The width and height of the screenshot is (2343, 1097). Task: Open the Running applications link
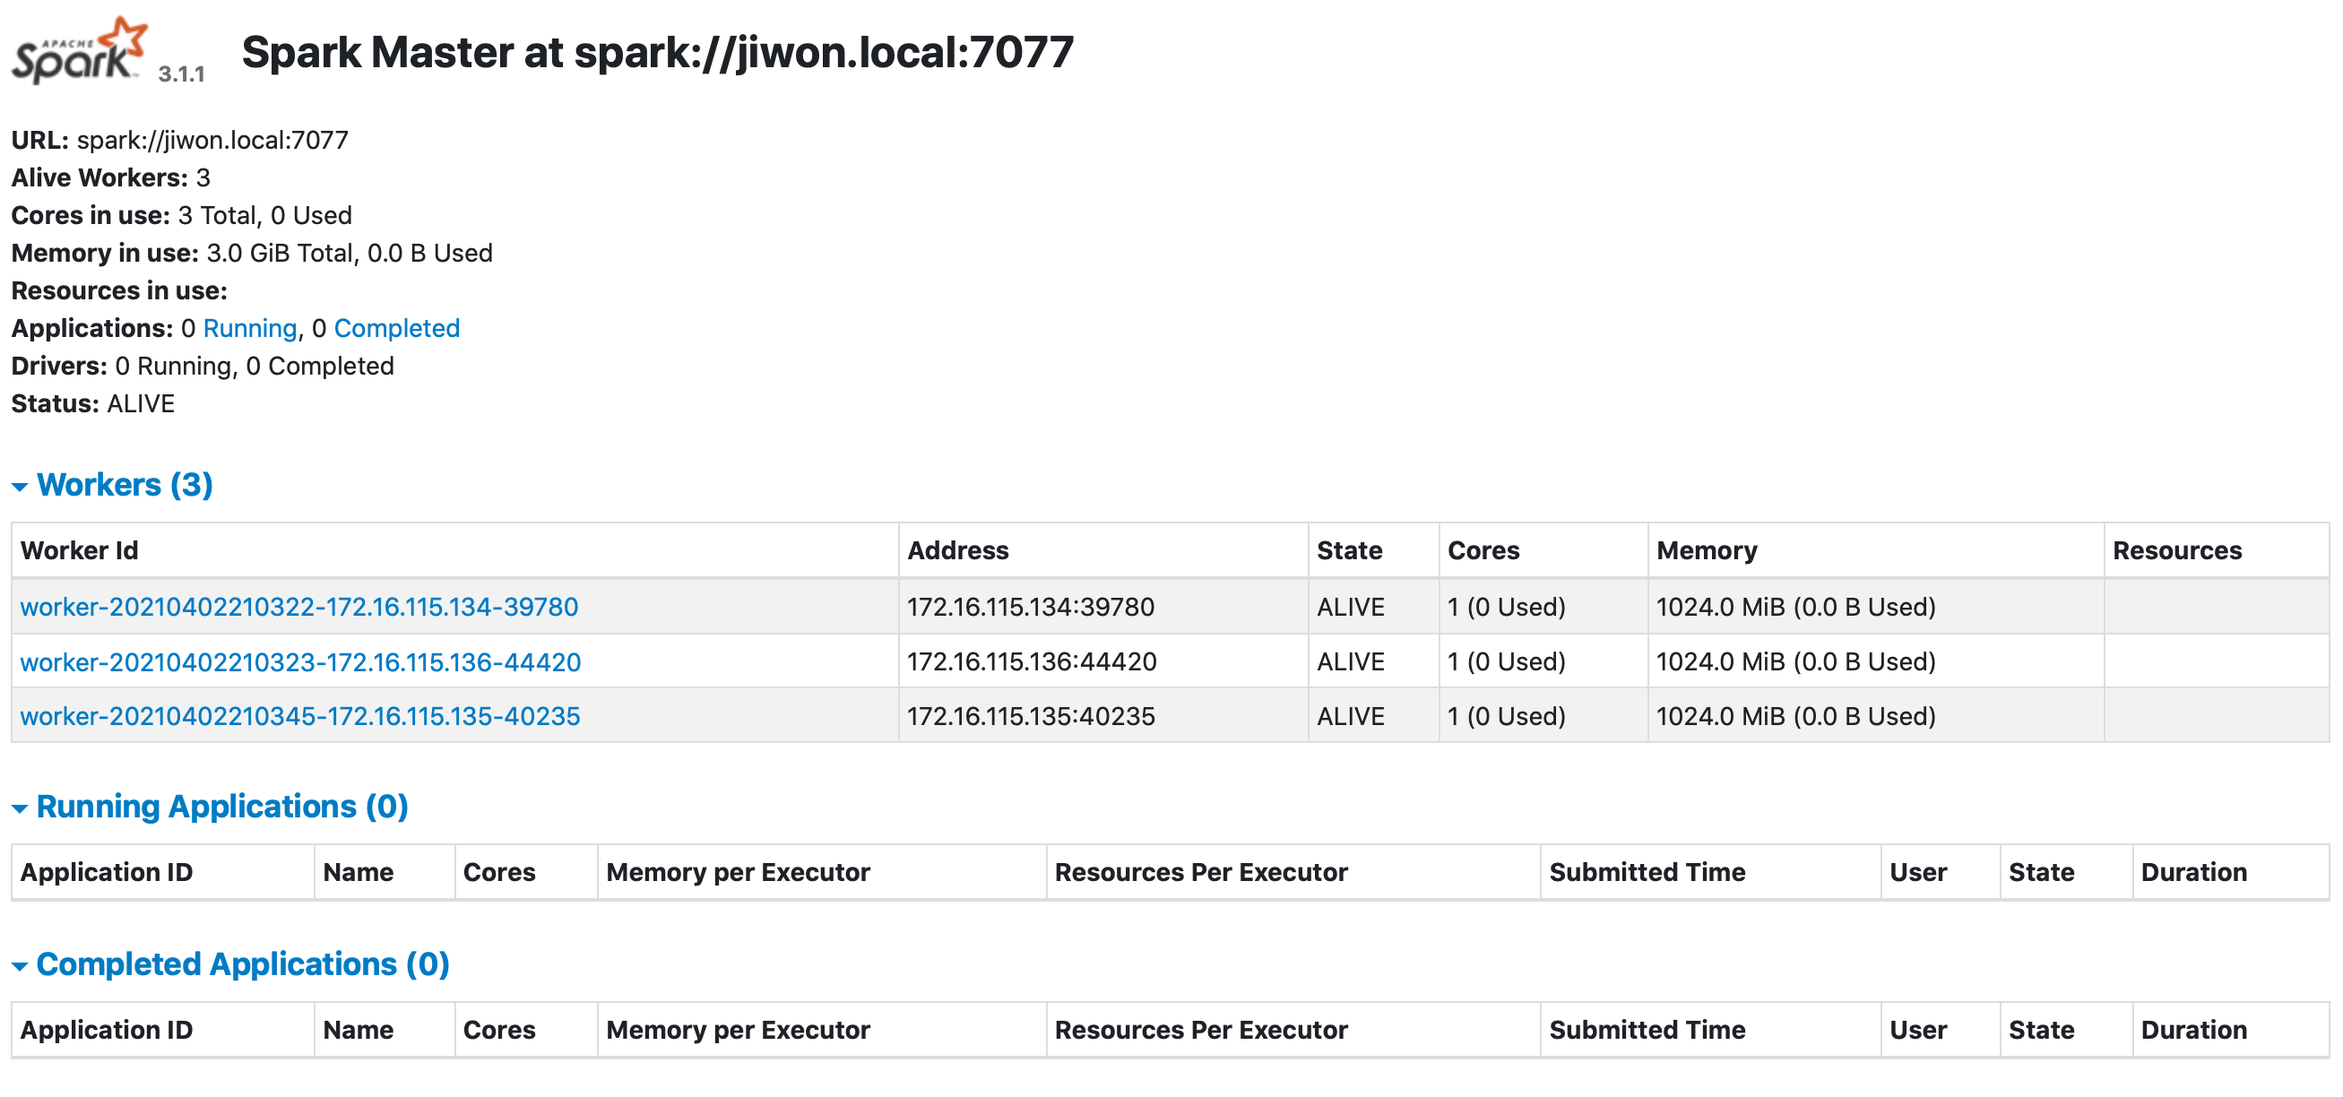[249, 328]
